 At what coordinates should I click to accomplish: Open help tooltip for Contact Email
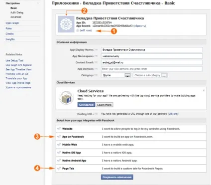96,62
